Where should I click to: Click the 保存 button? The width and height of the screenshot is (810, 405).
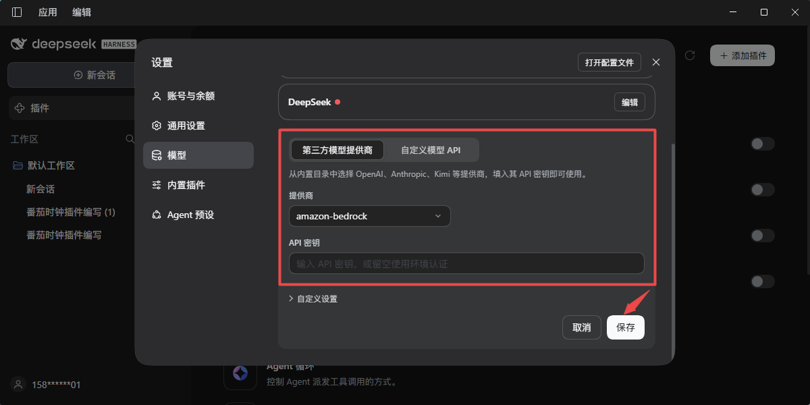pyautogui.click(x=626, y=327)
